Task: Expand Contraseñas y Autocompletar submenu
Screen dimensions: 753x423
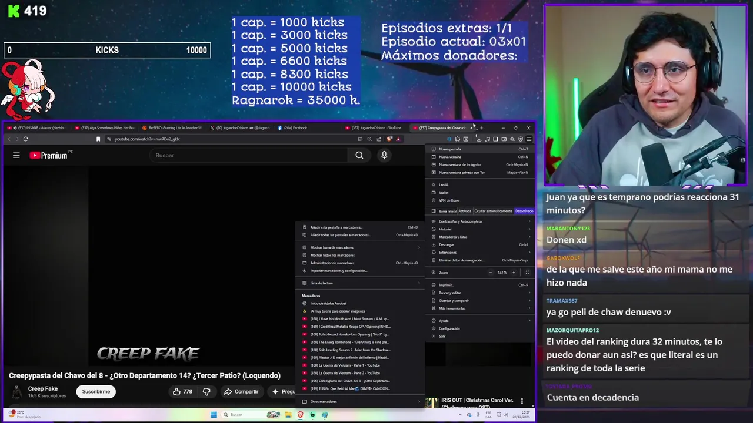Action: coord(481,221)
